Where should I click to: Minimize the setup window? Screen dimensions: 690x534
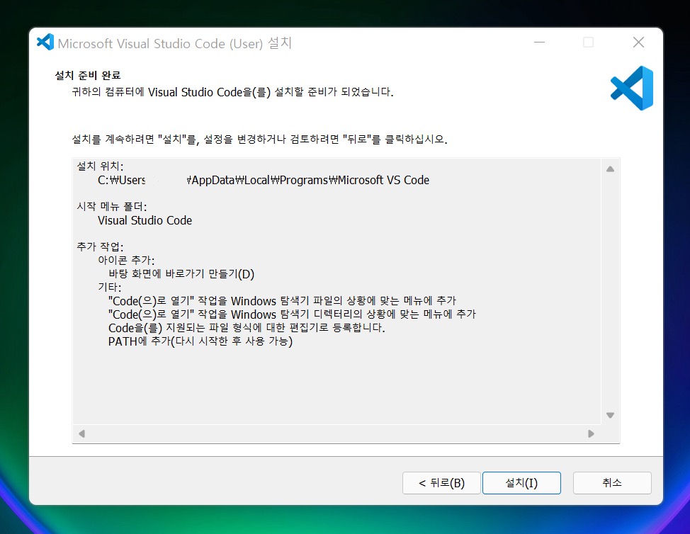click(540, 42)
